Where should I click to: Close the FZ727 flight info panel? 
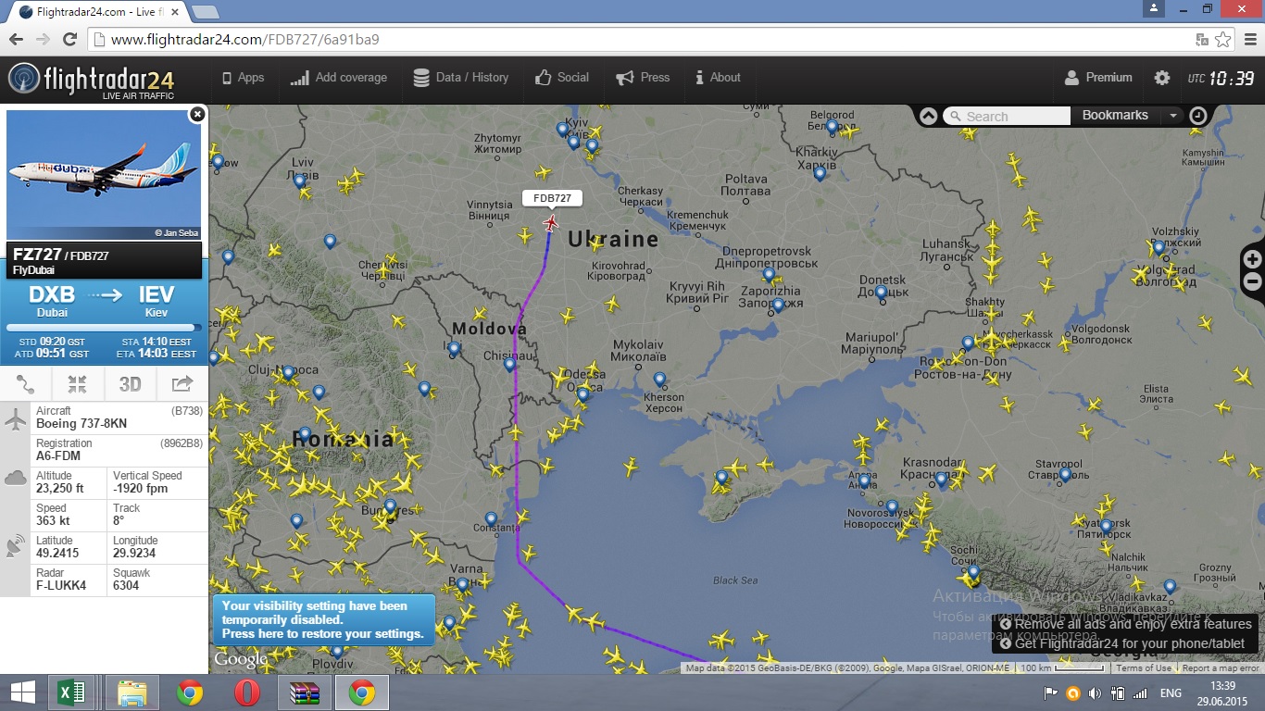(x=197, y=114)
